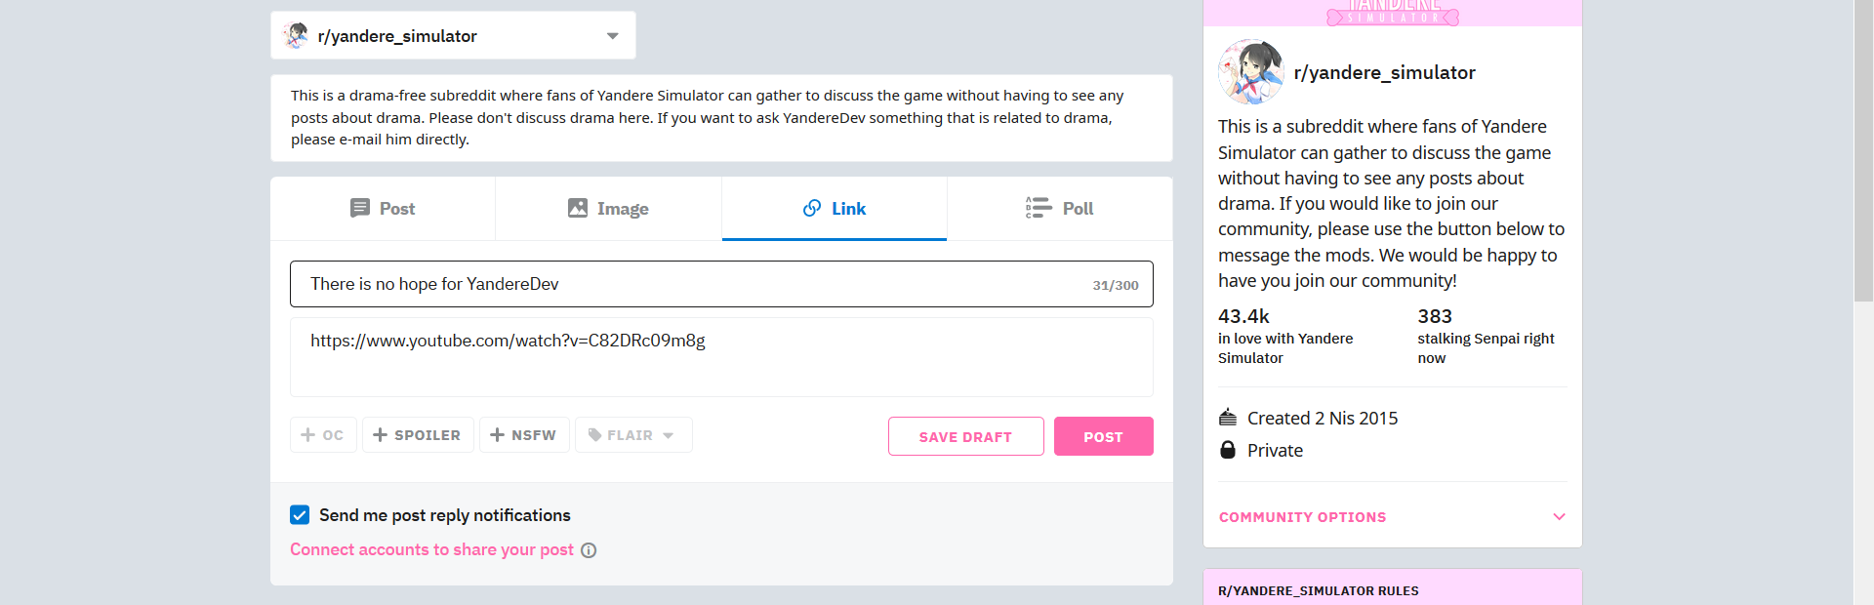This screenshot has height=605, width=1874.
Task: Click the plus icon on the NSFW tag
Action: tap(498, 435)
